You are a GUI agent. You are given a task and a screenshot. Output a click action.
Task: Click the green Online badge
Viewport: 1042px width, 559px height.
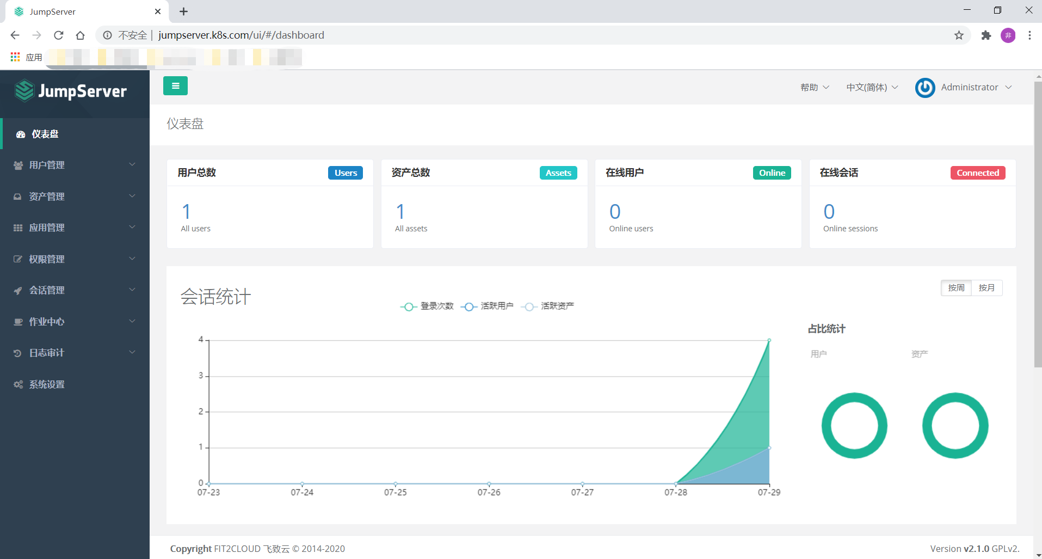pyautogui.click(x=772, y=173)
